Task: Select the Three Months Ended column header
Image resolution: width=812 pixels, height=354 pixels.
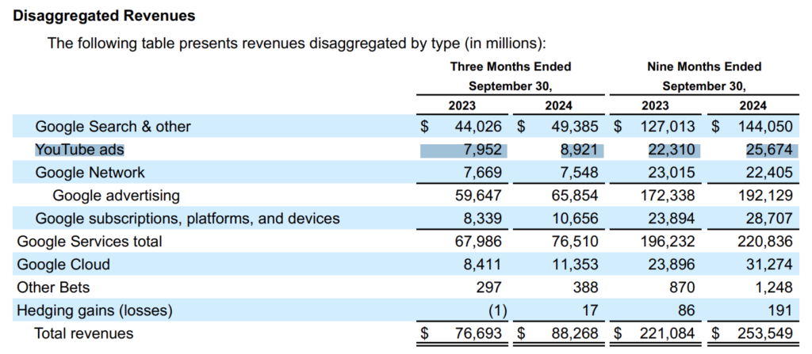Action: tap(510, 67)
